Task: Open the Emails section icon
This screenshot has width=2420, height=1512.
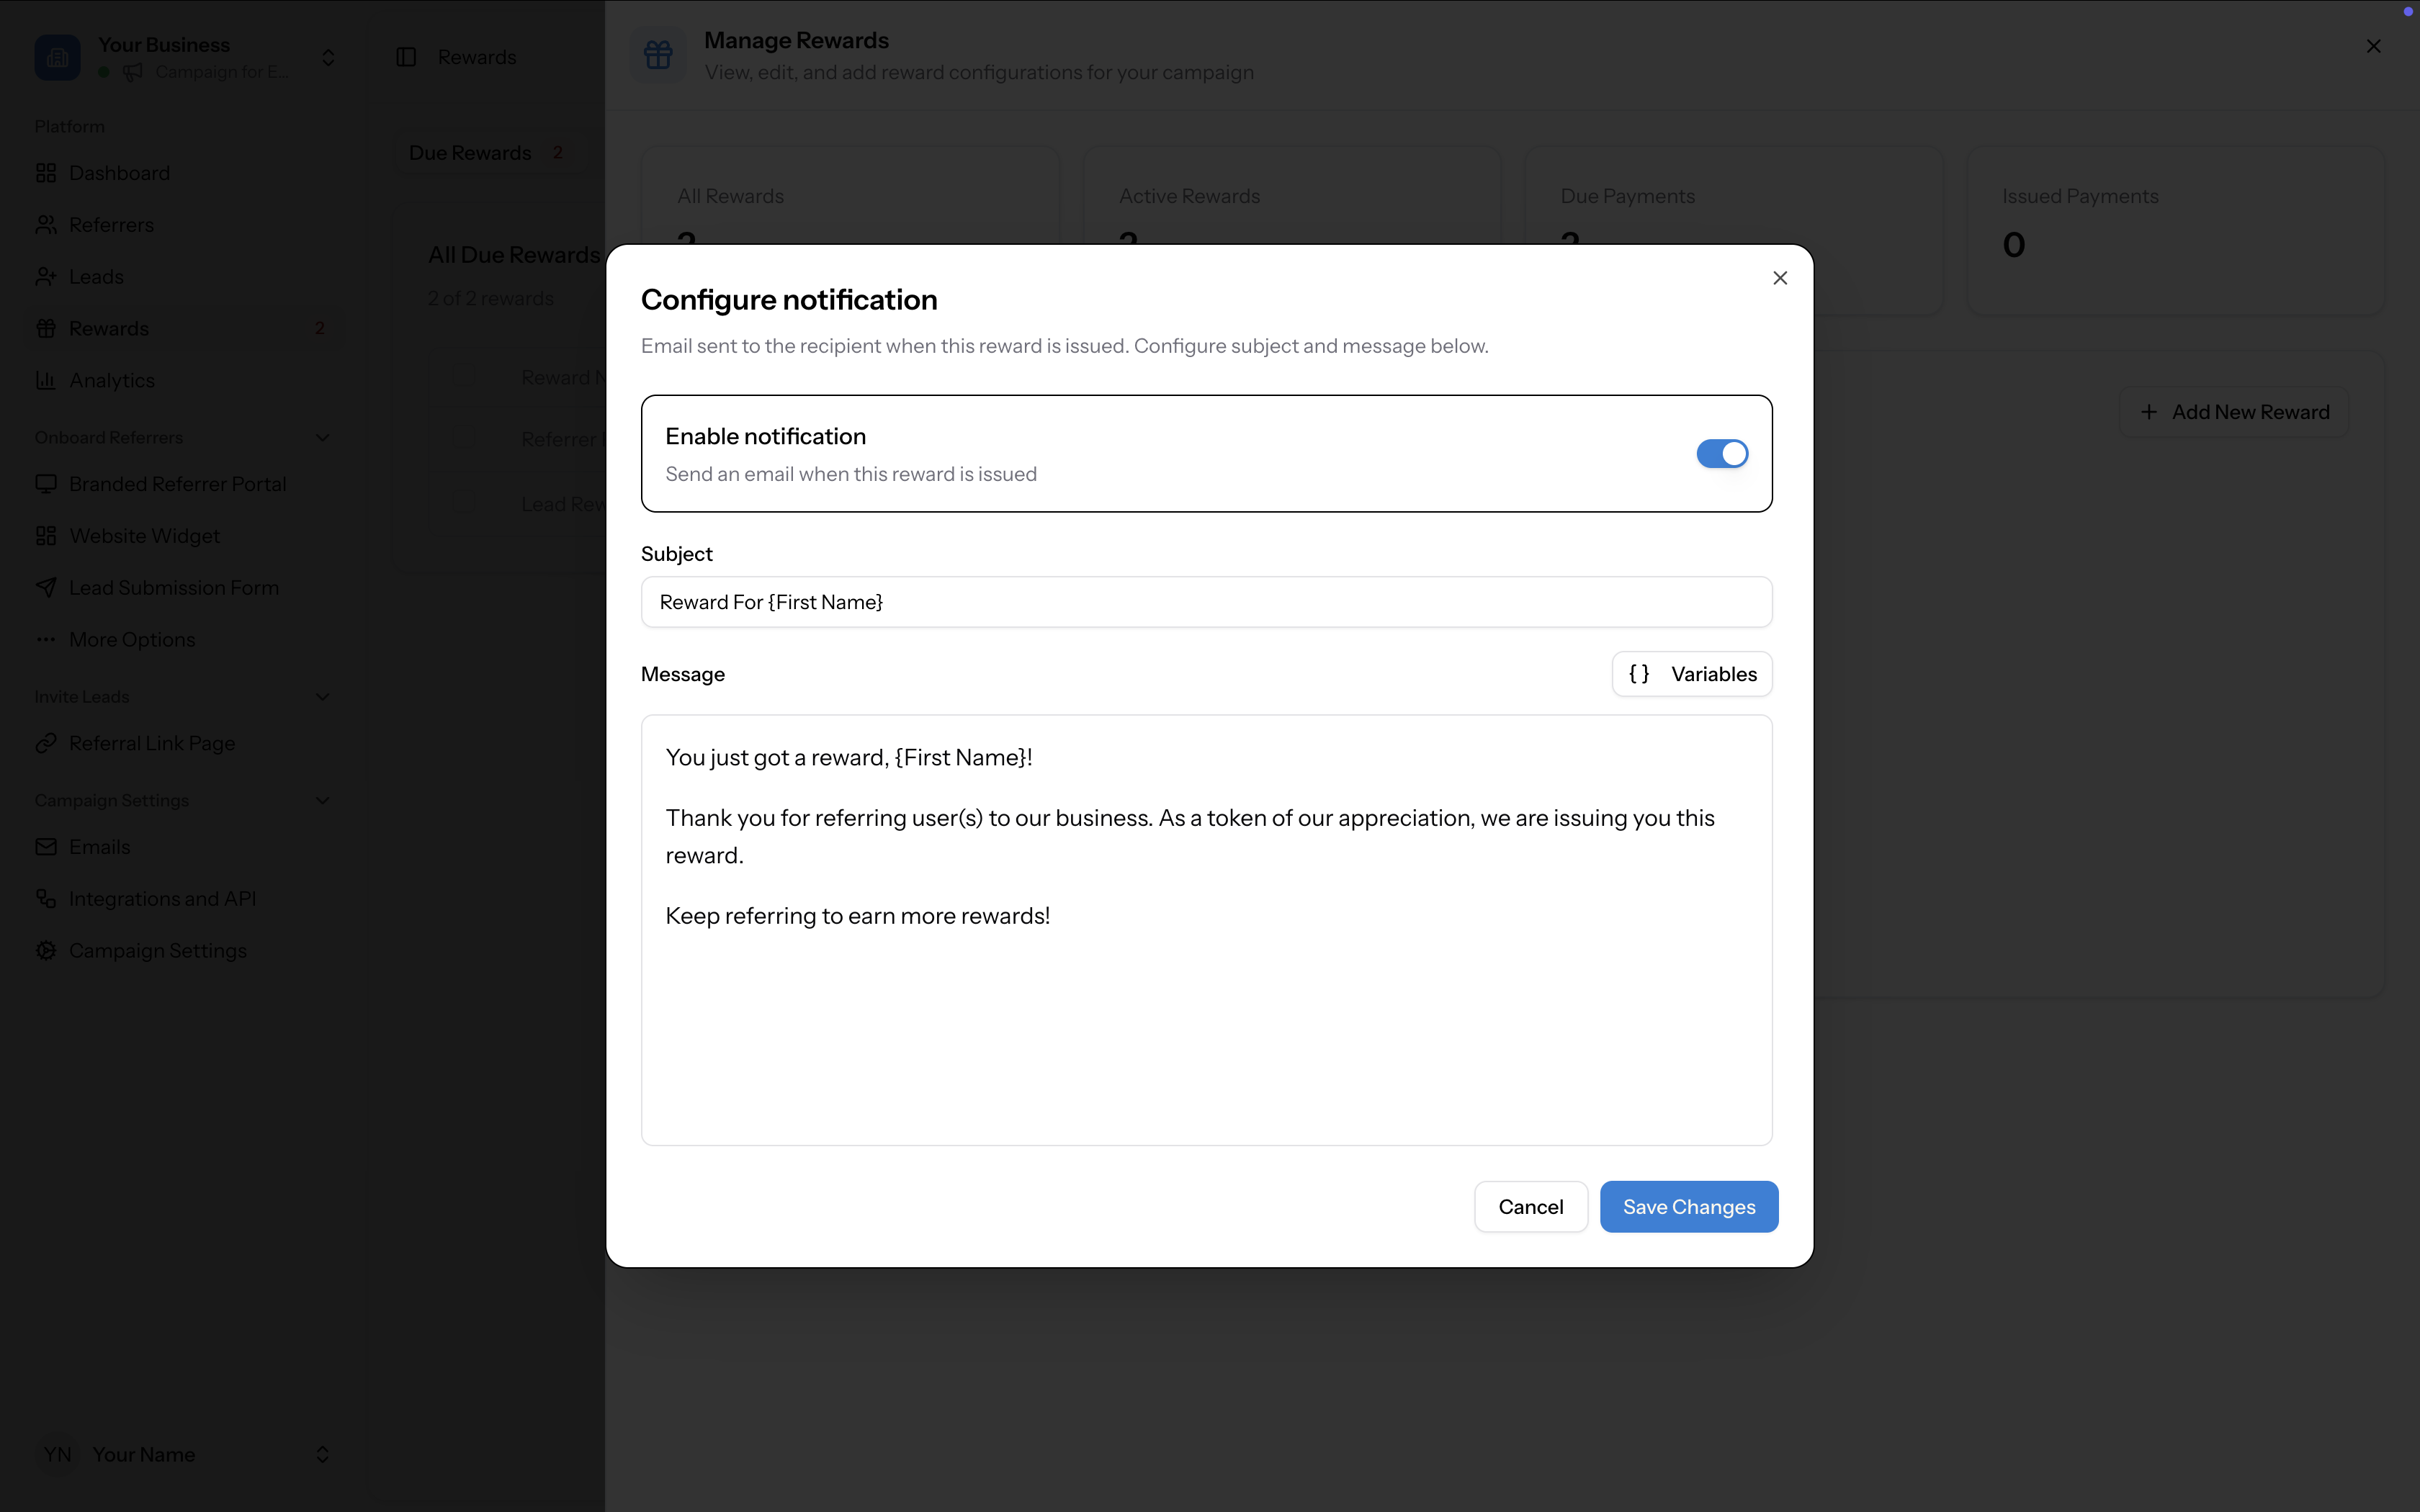Action: click(46, 847)
